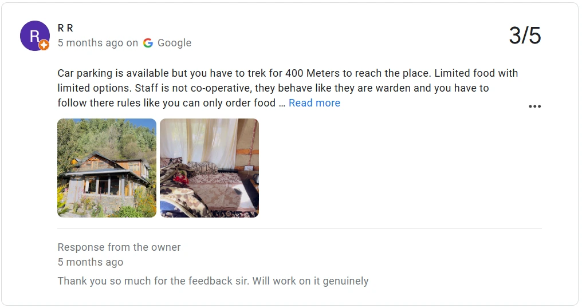
Task: Click the orange Local Guide star badge
Action: 44,45
